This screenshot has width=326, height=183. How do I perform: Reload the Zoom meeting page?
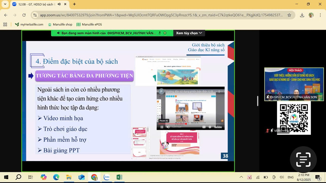pos(24,15)
